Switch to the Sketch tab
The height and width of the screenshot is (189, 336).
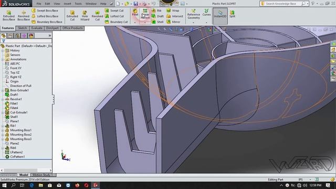[x=22, y=28]
